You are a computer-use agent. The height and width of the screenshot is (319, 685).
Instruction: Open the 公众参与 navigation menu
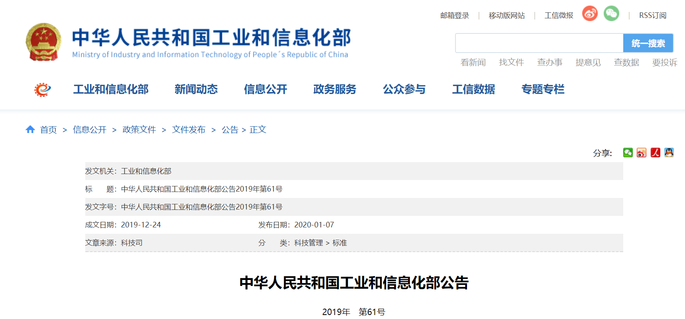coord(404,89)
